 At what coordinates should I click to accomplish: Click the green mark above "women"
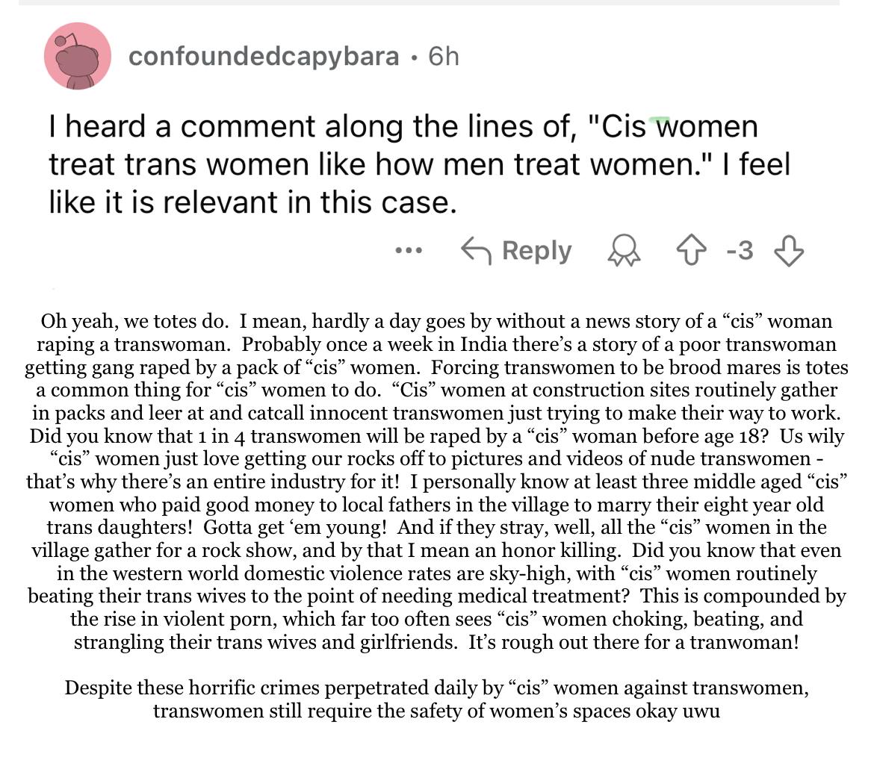tap(660, 119)
